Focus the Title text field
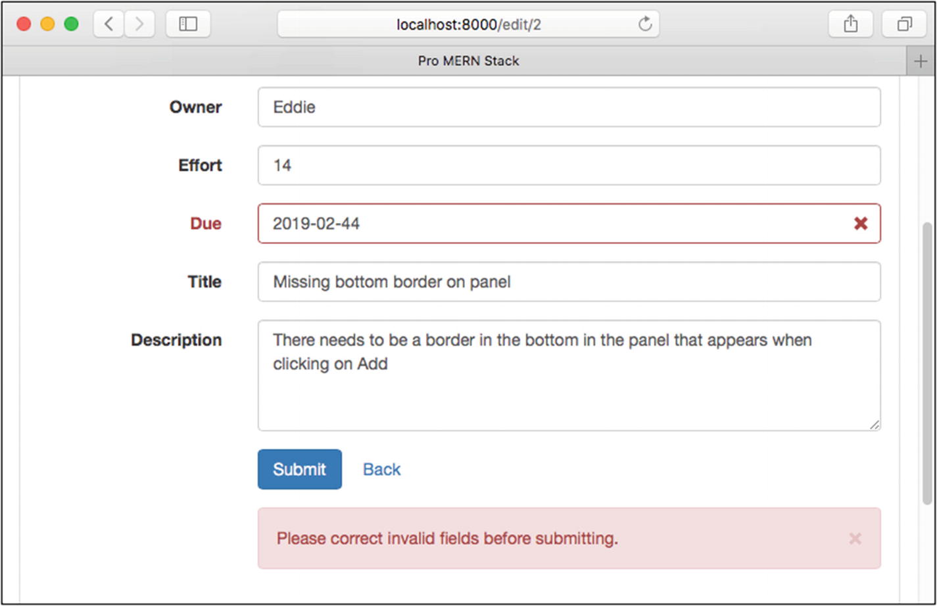This screenshot has height=606, width=937. [x=569, y=282]
